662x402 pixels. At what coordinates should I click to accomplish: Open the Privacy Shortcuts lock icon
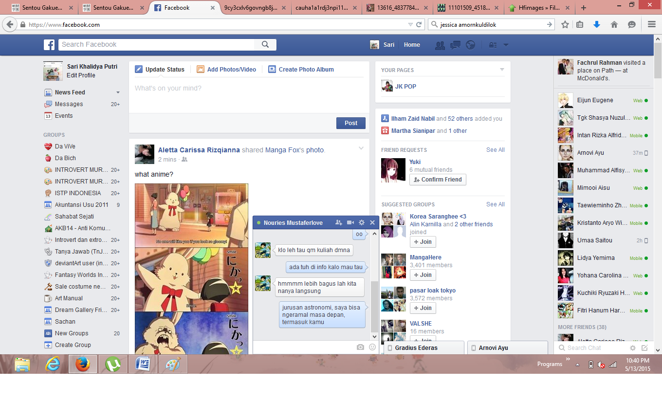point(493,45)
